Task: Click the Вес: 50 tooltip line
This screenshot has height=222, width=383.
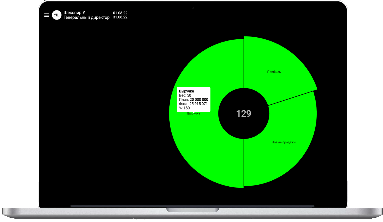Action: click(x=185, y=95)
